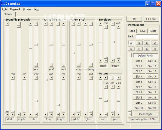Click down arrow of the a->f slider
The width and height of the screenshot is (162, 130).
click(51, 65)
